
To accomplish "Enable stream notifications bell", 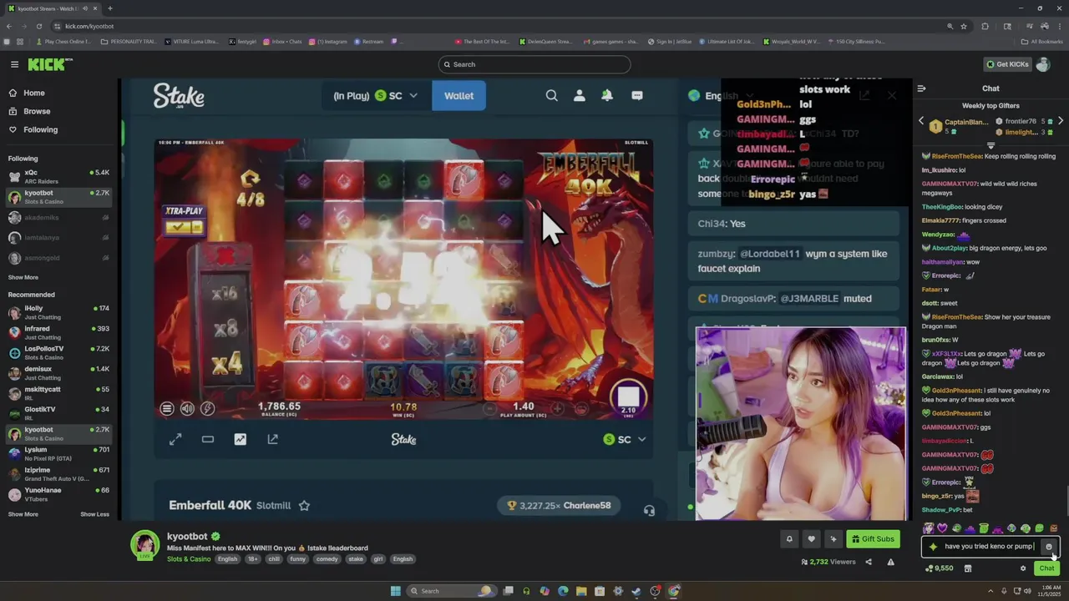I will 789,539.
